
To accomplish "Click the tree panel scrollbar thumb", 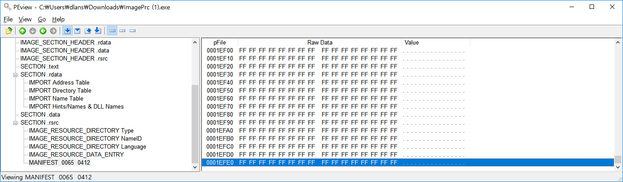I will pyautogui.click(x=195, y=124).
